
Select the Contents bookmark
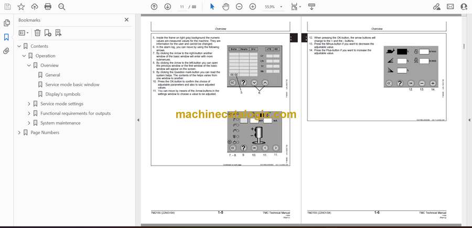(x=39, y=46)
